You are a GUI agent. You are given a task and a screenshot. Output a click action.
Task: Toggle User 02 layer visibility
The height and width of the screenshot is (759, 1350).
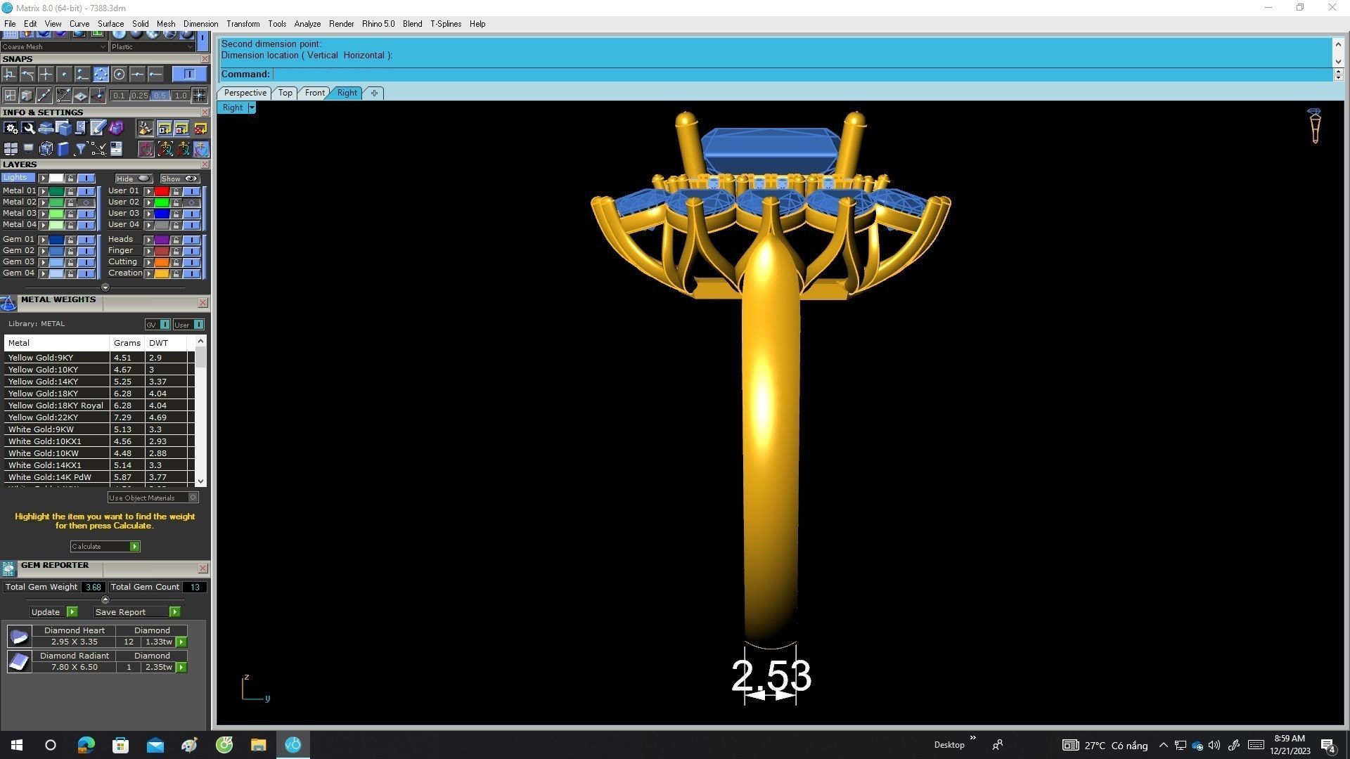coord(191,202)
